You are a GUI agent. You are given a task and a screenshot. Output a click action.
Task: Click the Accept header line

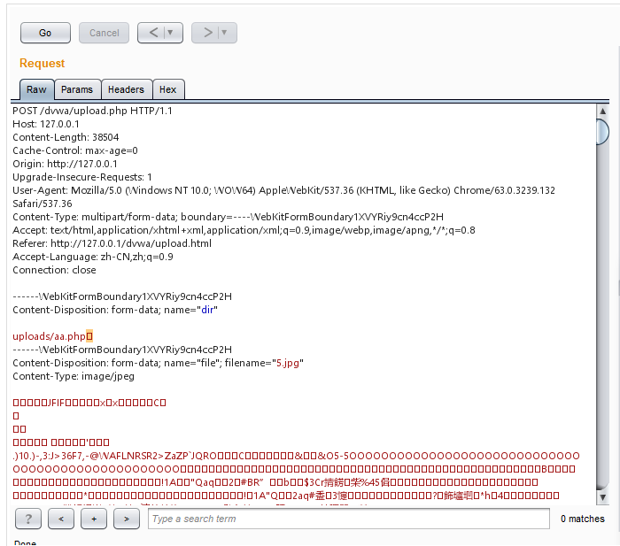coord(244,230)
